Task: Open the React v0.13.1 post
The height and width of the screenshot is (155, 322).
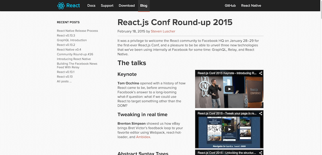Action: tap(66, 72)
